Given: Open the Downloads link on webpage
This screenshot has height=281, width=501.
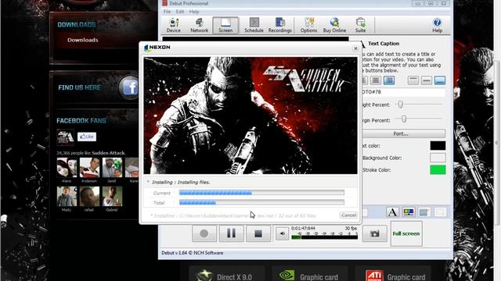Looking at the screenshot, I should 83,40.
